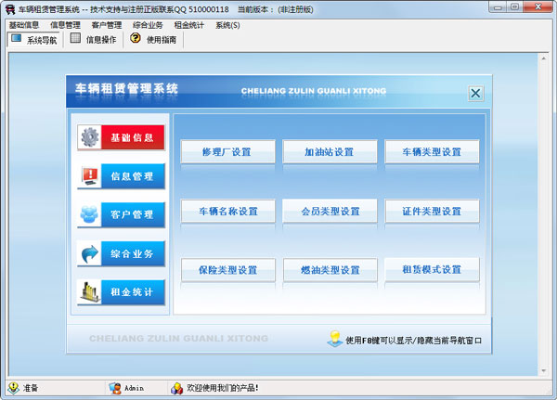The width and height of the screenshot is (557, 400).
Task: Click the blue arrow icon beside 综合业务
Action: [x=89, y=253]
